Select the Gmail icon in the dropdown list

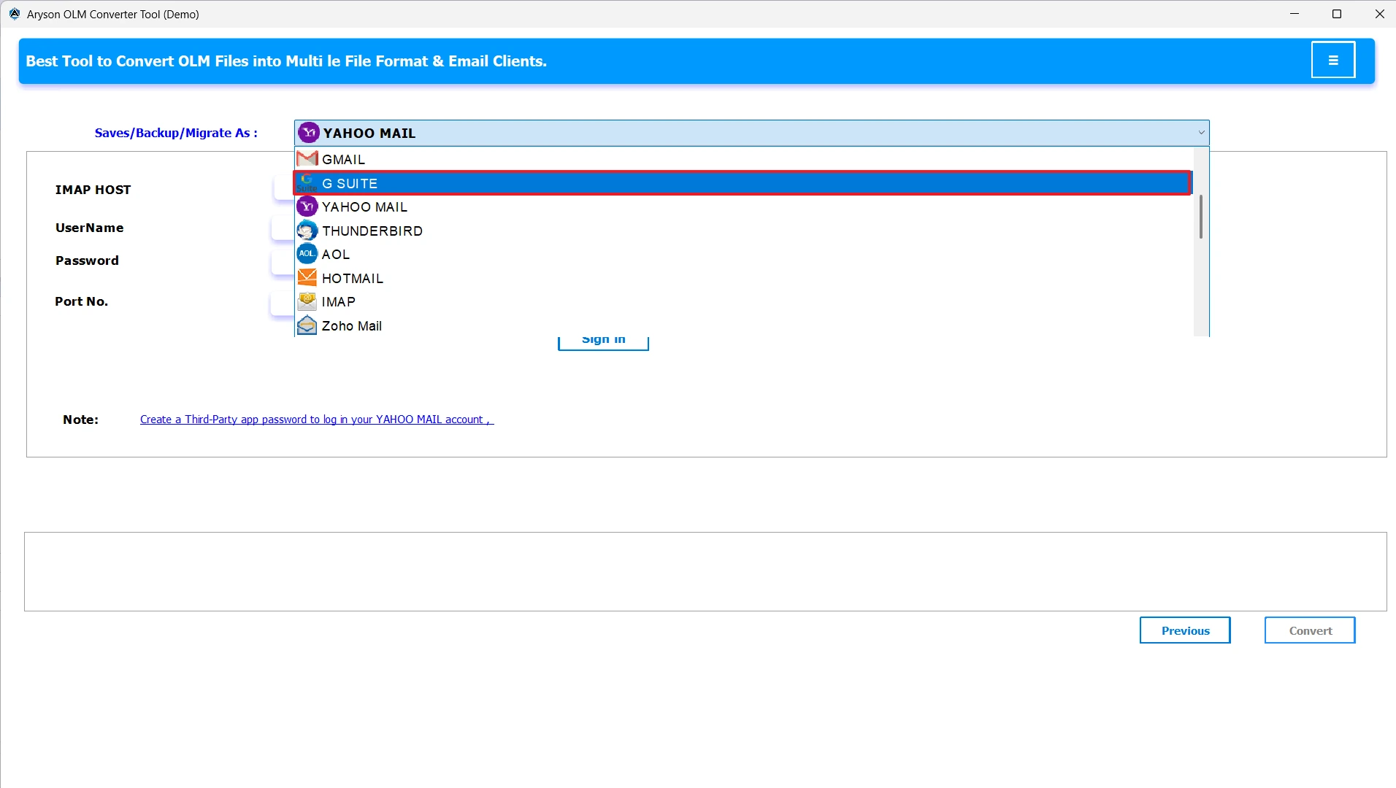(307, 158)
